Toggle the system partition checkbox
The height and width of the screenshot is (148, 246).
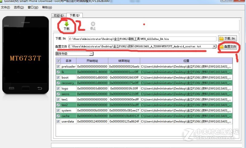coord(58,110)
